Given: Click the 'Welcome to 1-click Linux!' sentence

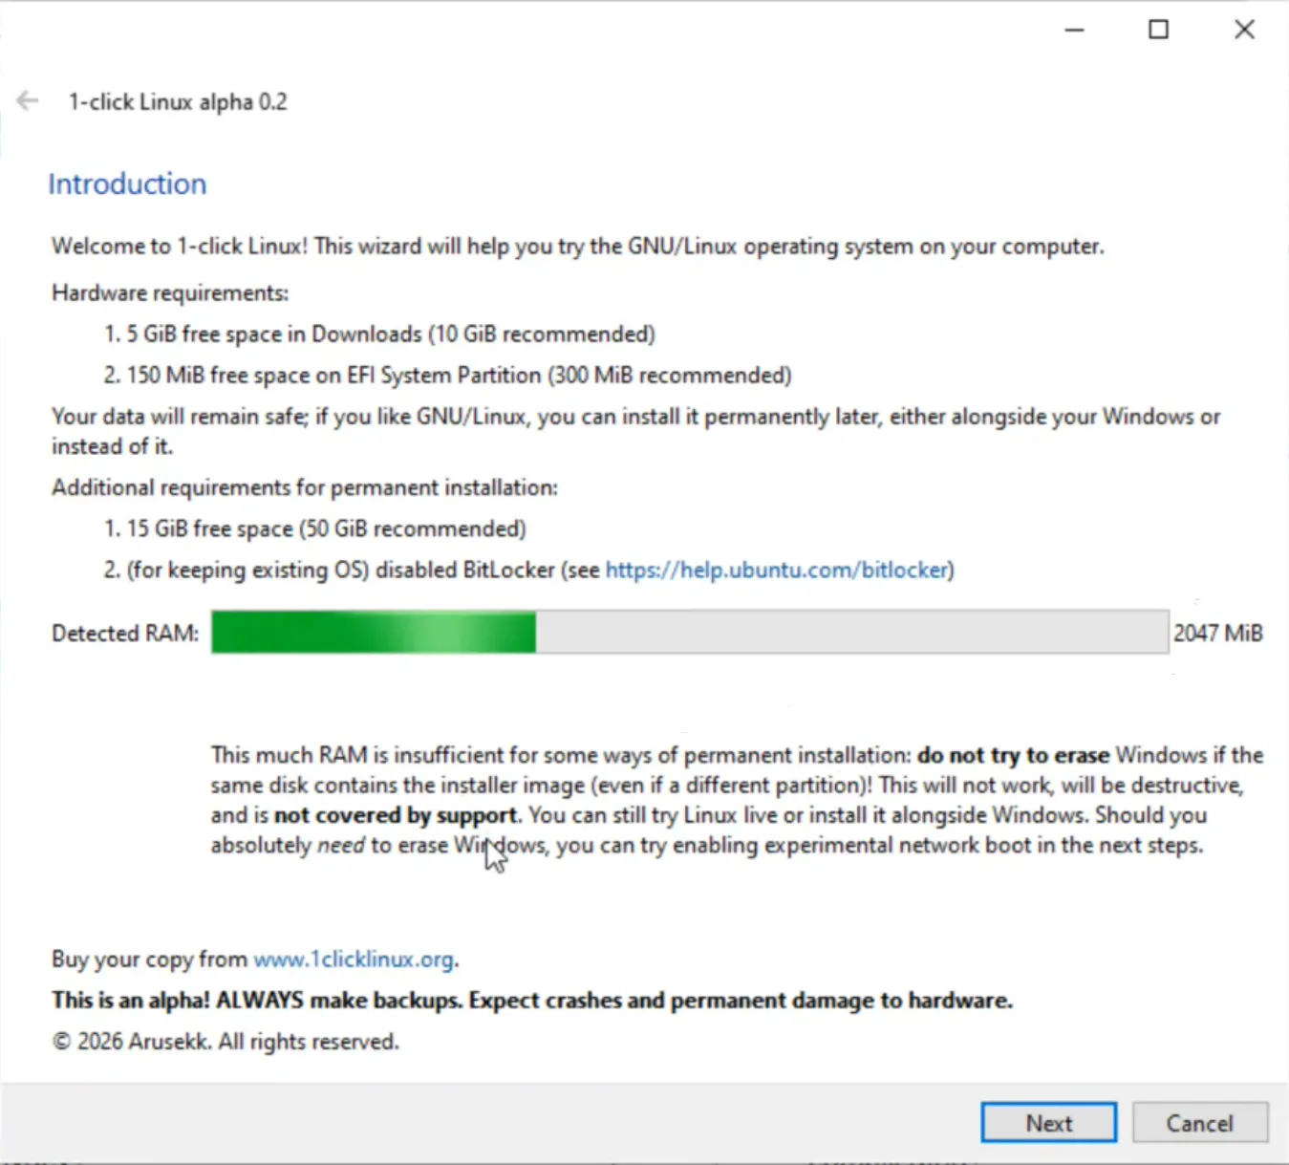Looking at the screenshot, I should point(577,247).
